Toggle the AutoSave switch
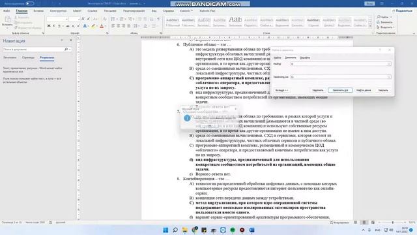The width and height of the screenshot is (417, 235). coord(30,3)
